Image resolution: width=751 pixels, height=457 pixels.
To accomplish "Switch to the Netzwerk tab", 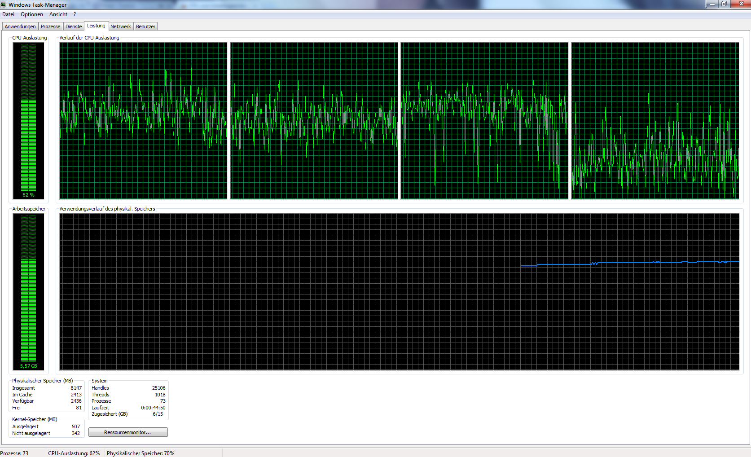I will coord(121,26).
